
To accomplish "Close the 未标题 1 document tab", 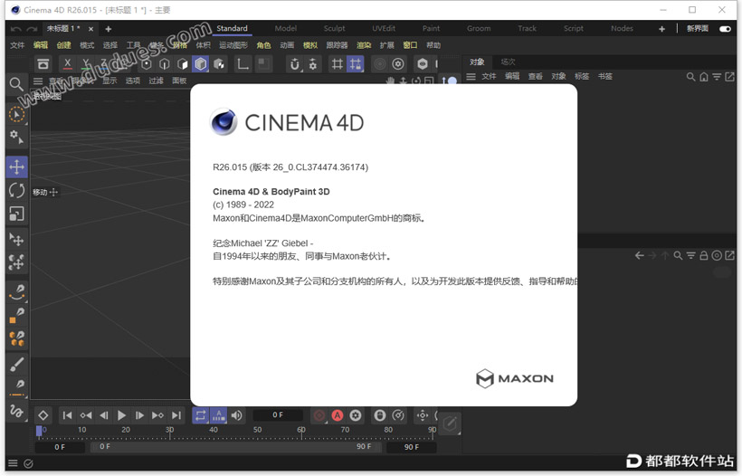I will click(90, 29).
